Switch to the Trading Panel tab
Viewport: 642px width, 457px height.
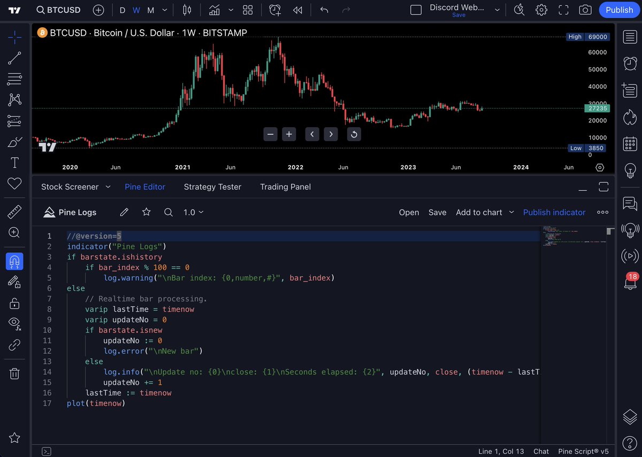coord(285,187)
